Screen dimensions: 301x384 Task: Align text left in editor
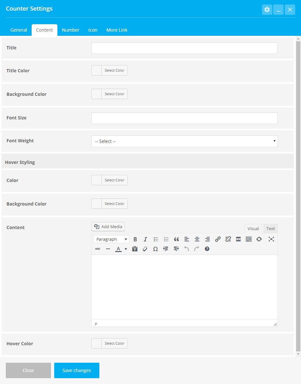(x=186, y=239)
